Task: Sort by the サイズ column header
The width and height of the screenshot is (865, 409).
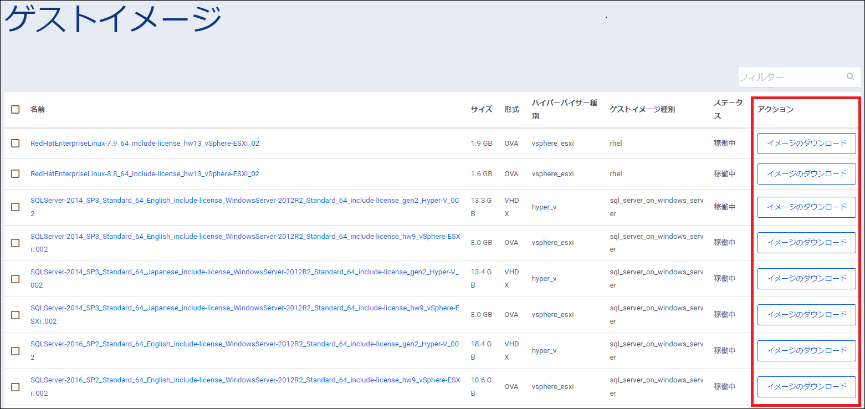Action: point(481,110)
